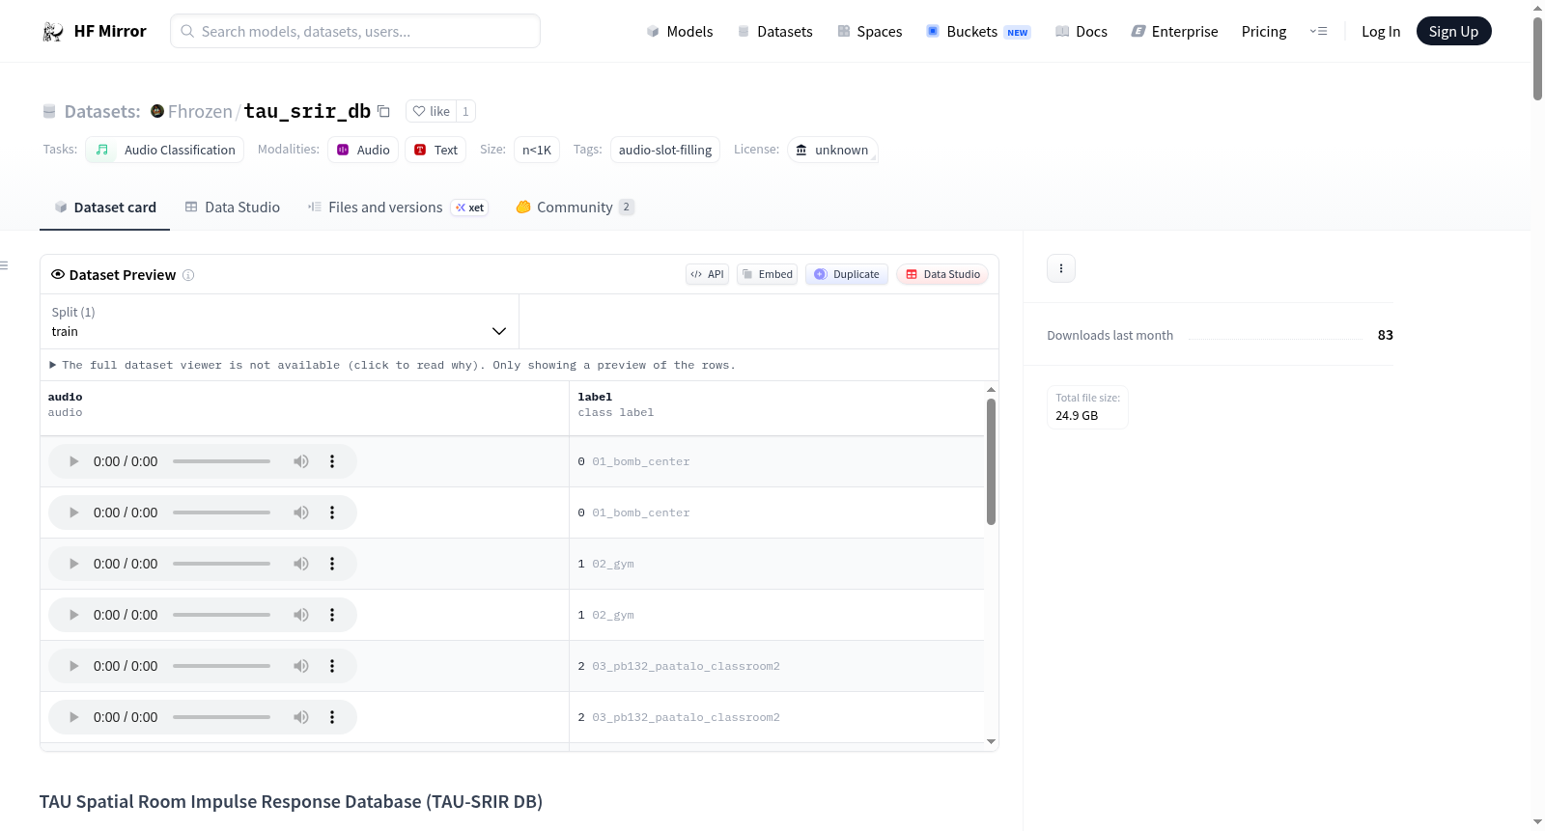The height and width of the screenshot is (831, 1545).
Task: Open audio options in first 03_pb132_paatalo_classroom2 row
Action: coord(332,666)
